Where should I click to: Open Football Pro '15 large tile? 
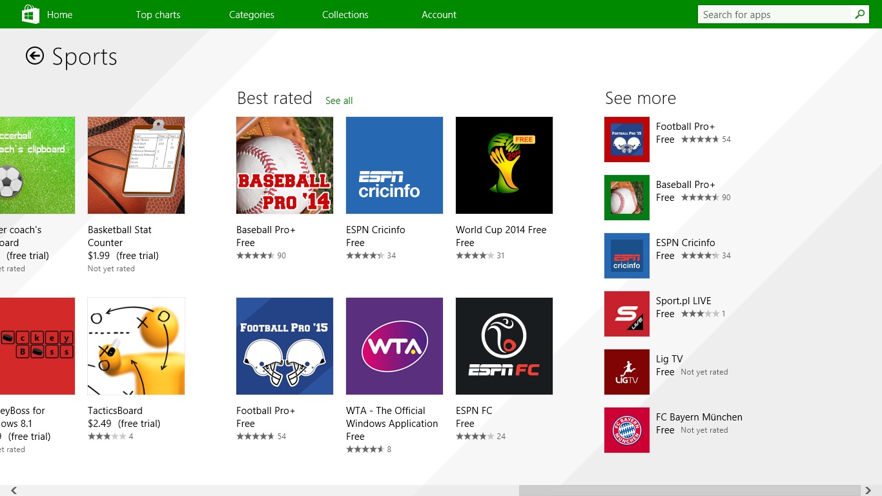click(285, 346)
